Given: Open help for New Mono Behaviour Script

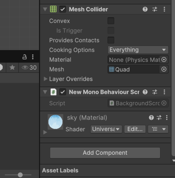Looking at the screenshot, I should (145, 92).
